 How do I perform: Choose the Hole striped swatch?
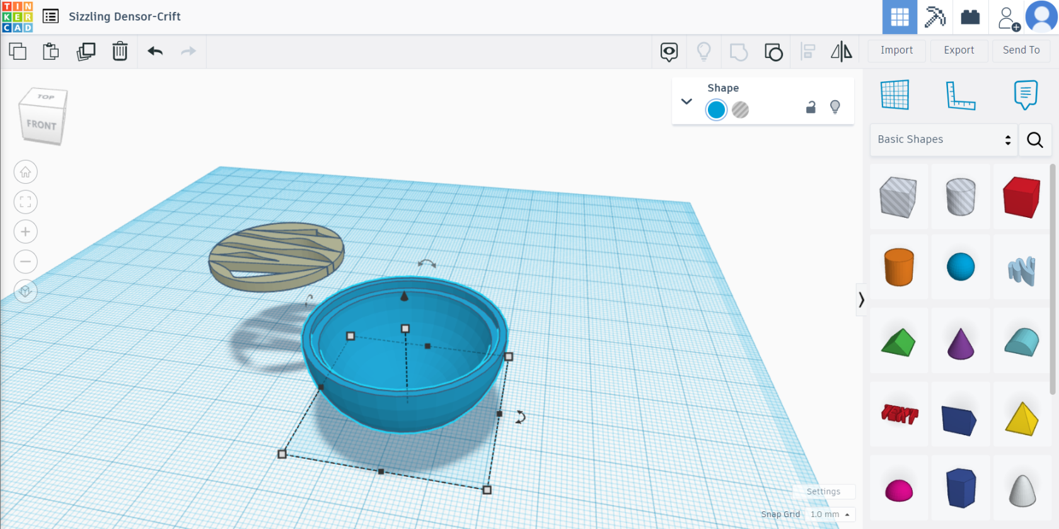pos(741,110)
